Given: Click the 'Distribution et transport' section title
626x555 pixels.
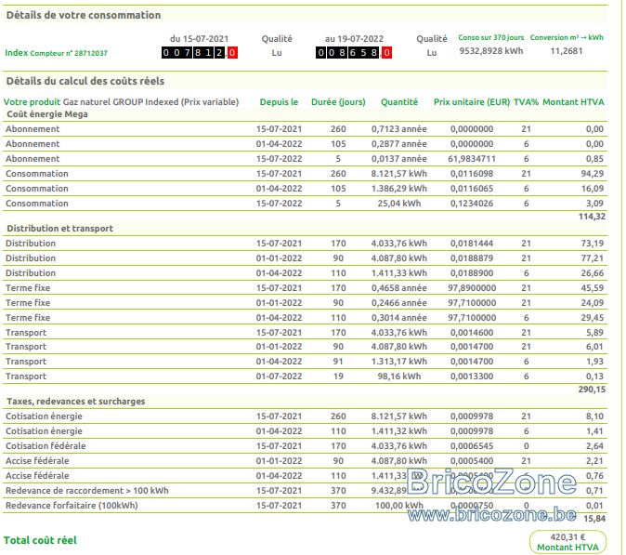Looking at the screenshot, I should [59, 229].
